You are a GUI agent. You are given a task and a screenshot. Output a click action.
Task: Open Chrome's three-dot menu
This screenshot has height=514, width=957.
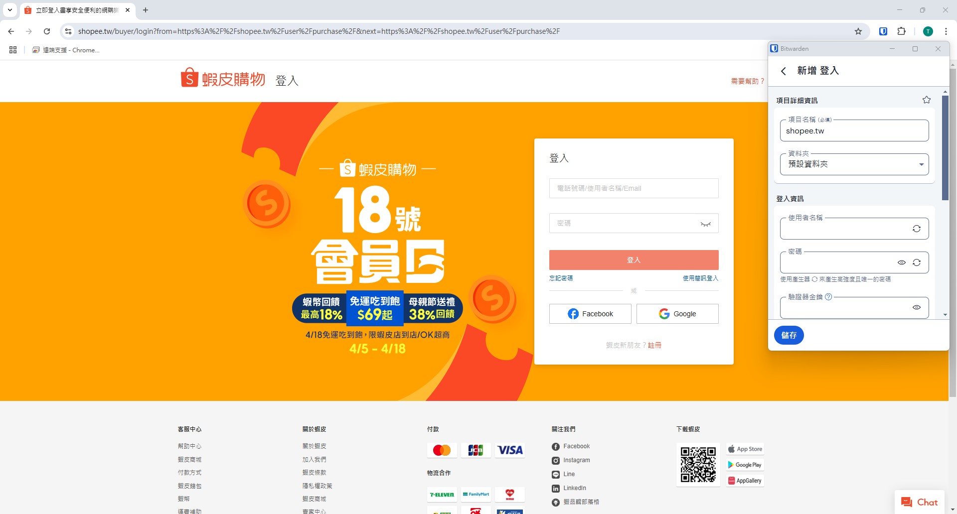tap(946, 31)
